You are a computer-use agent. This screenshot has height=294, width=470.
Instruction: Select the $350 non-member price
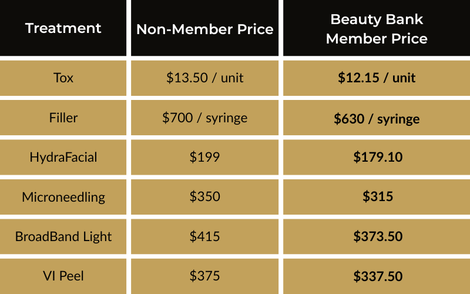click(x=205, y=197)
